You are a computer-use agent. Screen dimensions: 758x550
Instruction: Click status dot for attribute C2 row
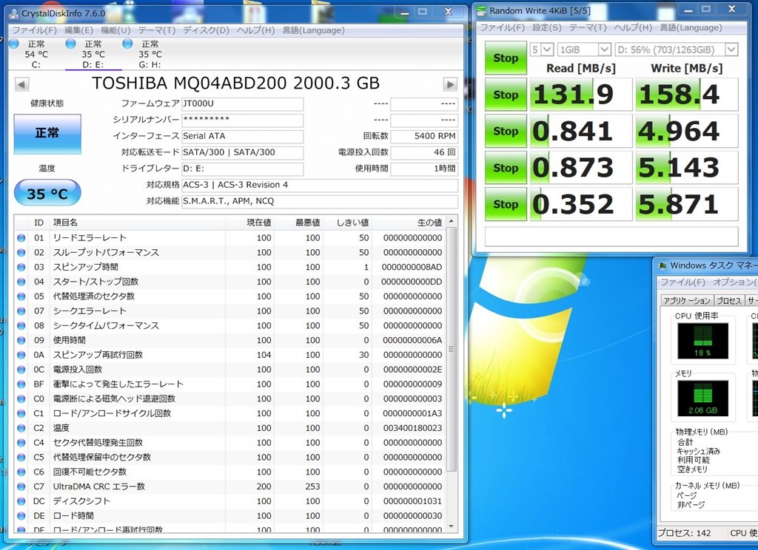[x=21, y=428]
